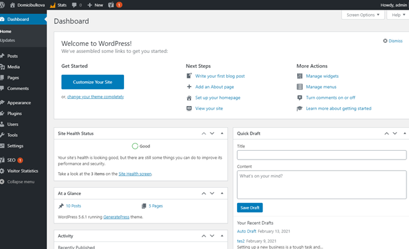Click the Dashboard gauge icon in the sidebar

3,19
